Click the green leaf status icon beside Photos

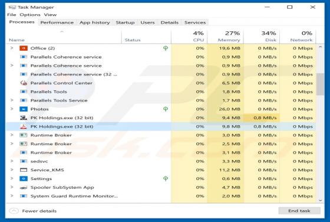[x=166, y=109]
